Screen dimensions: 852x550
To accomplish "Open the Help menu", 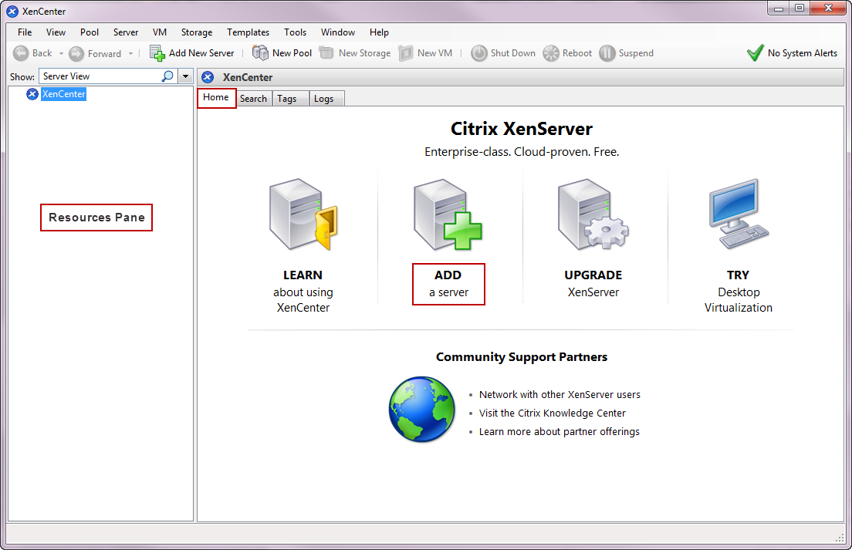I will (x=379, y=32).
